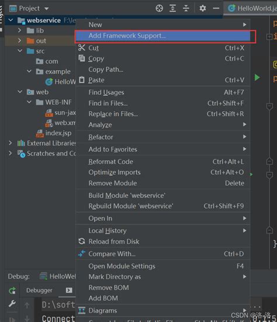
Task: Click the green run gutter arrow
Action: click(x=257, y=78)
